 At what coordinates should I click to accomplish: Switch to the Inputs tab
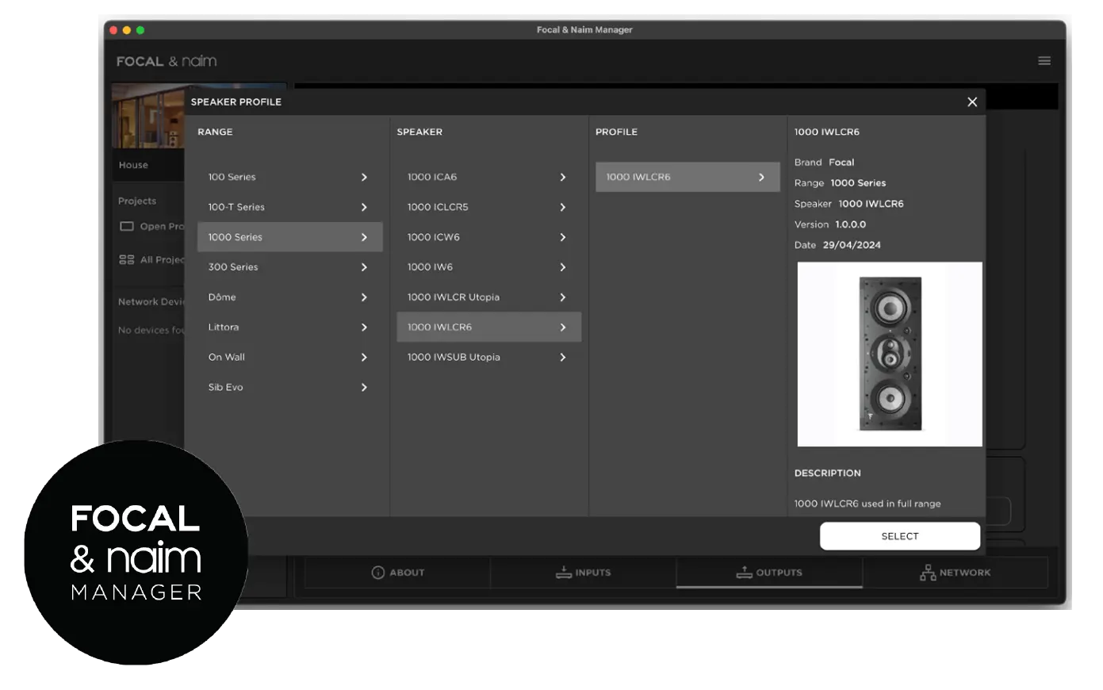[x=583, y=573]
